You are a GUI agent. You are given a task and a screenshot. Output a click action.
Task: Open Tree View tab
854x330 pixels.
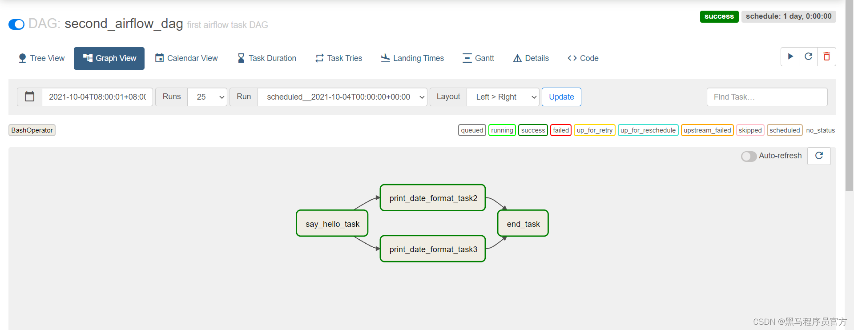(41, 58)
